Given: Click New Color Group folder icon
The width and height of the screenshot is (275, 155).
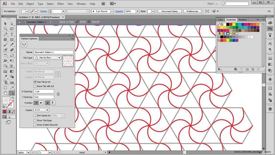Looking at the screenshot, I should 247,69.
